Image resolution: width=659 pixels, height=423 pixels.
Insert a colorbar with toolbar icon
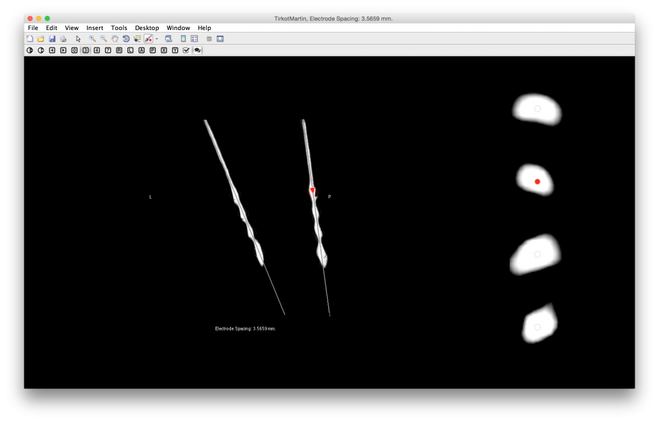(x=183, y=38)
